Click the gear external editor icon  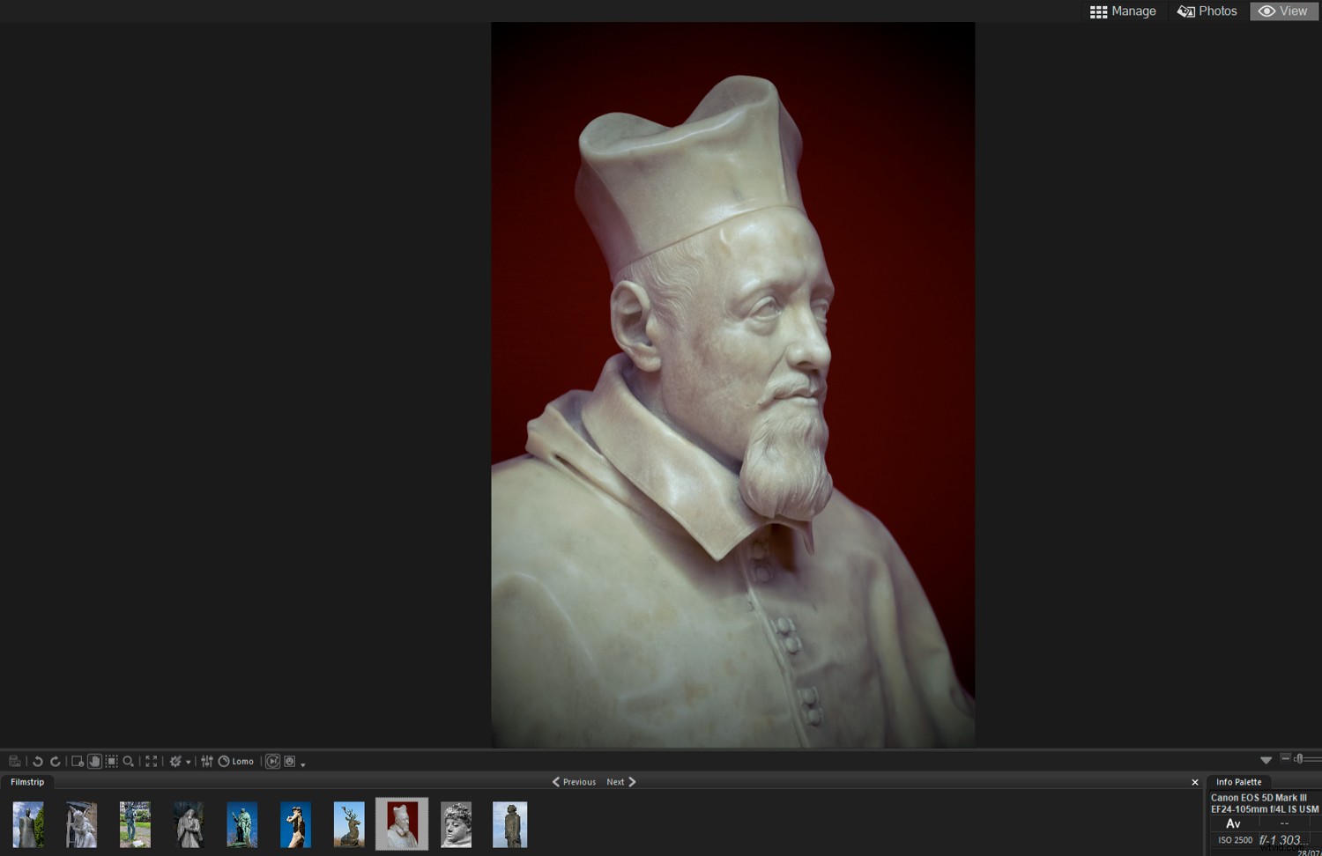pos(175,762)
